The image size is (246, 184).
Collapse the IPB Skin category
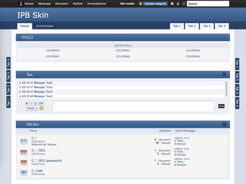point(224,124)
